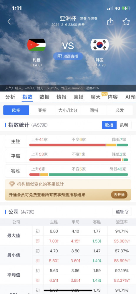
Task: Start the 动画直播 animated live button
Action: click(68, 56)
